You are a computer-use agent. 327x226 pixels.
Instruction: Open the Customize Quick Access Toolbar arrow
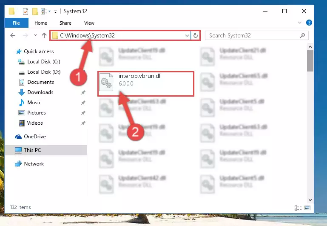pyautogui.click(x=55, y=11)
